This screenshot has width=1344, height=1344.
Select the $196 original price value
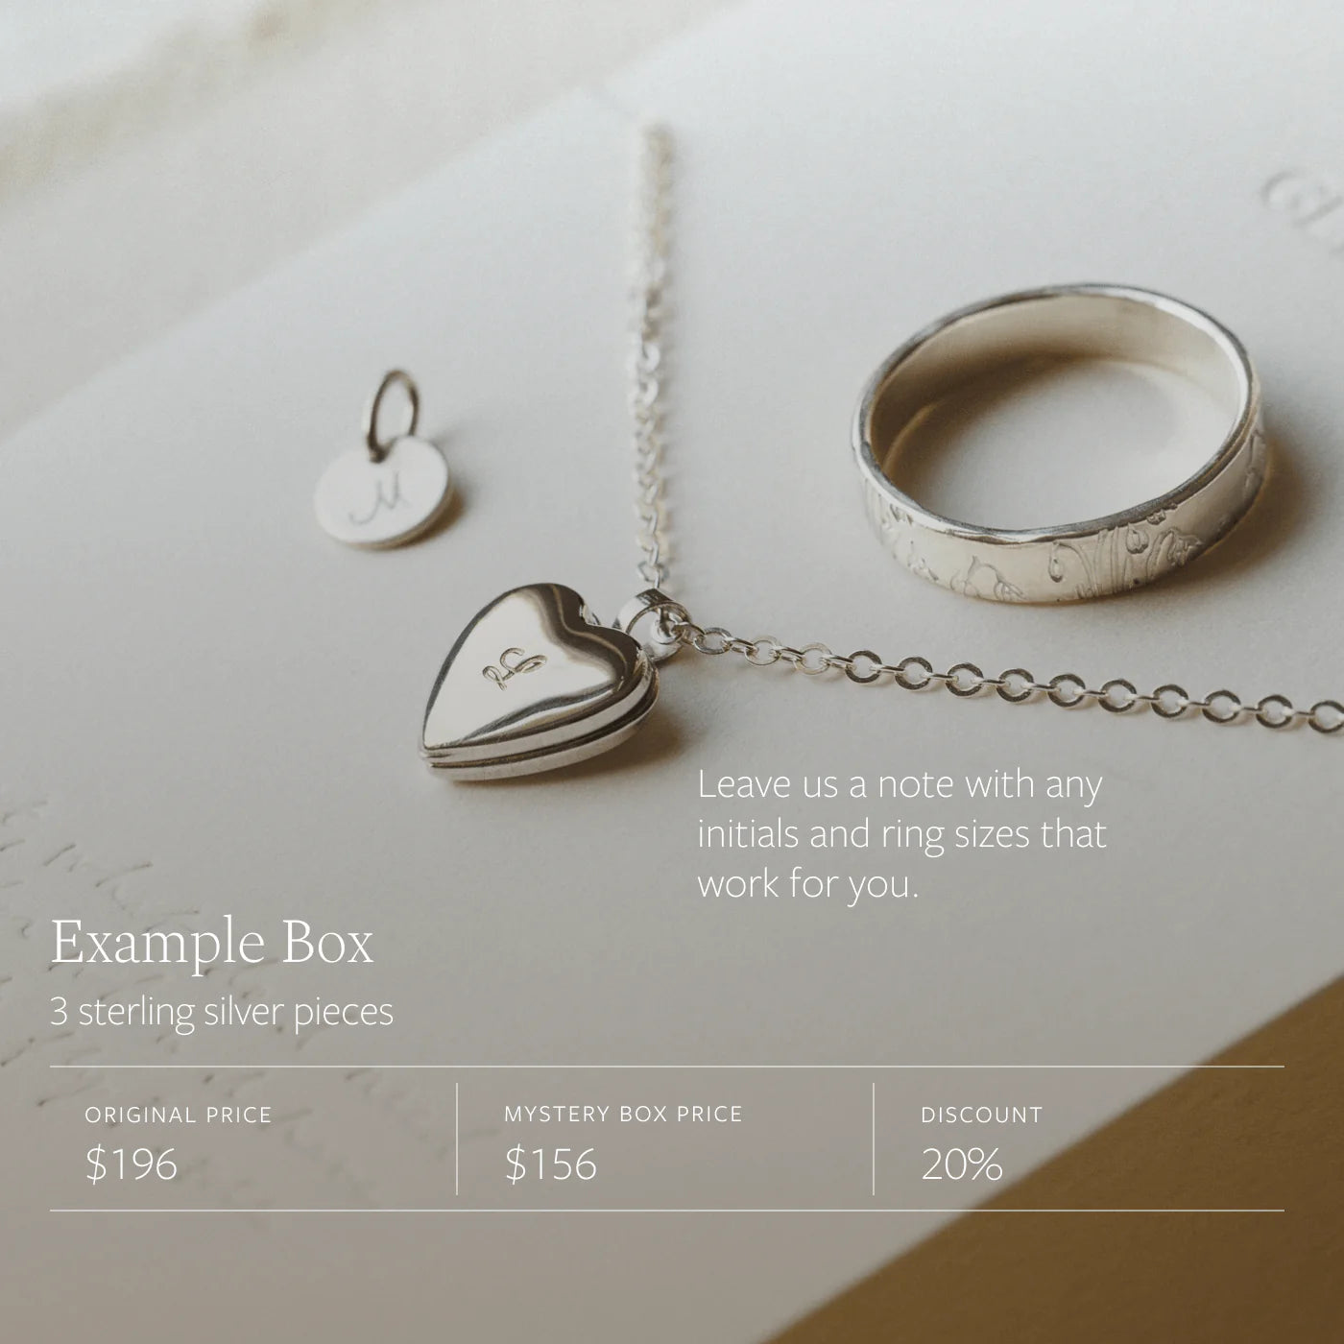[x=132, y=1164]
